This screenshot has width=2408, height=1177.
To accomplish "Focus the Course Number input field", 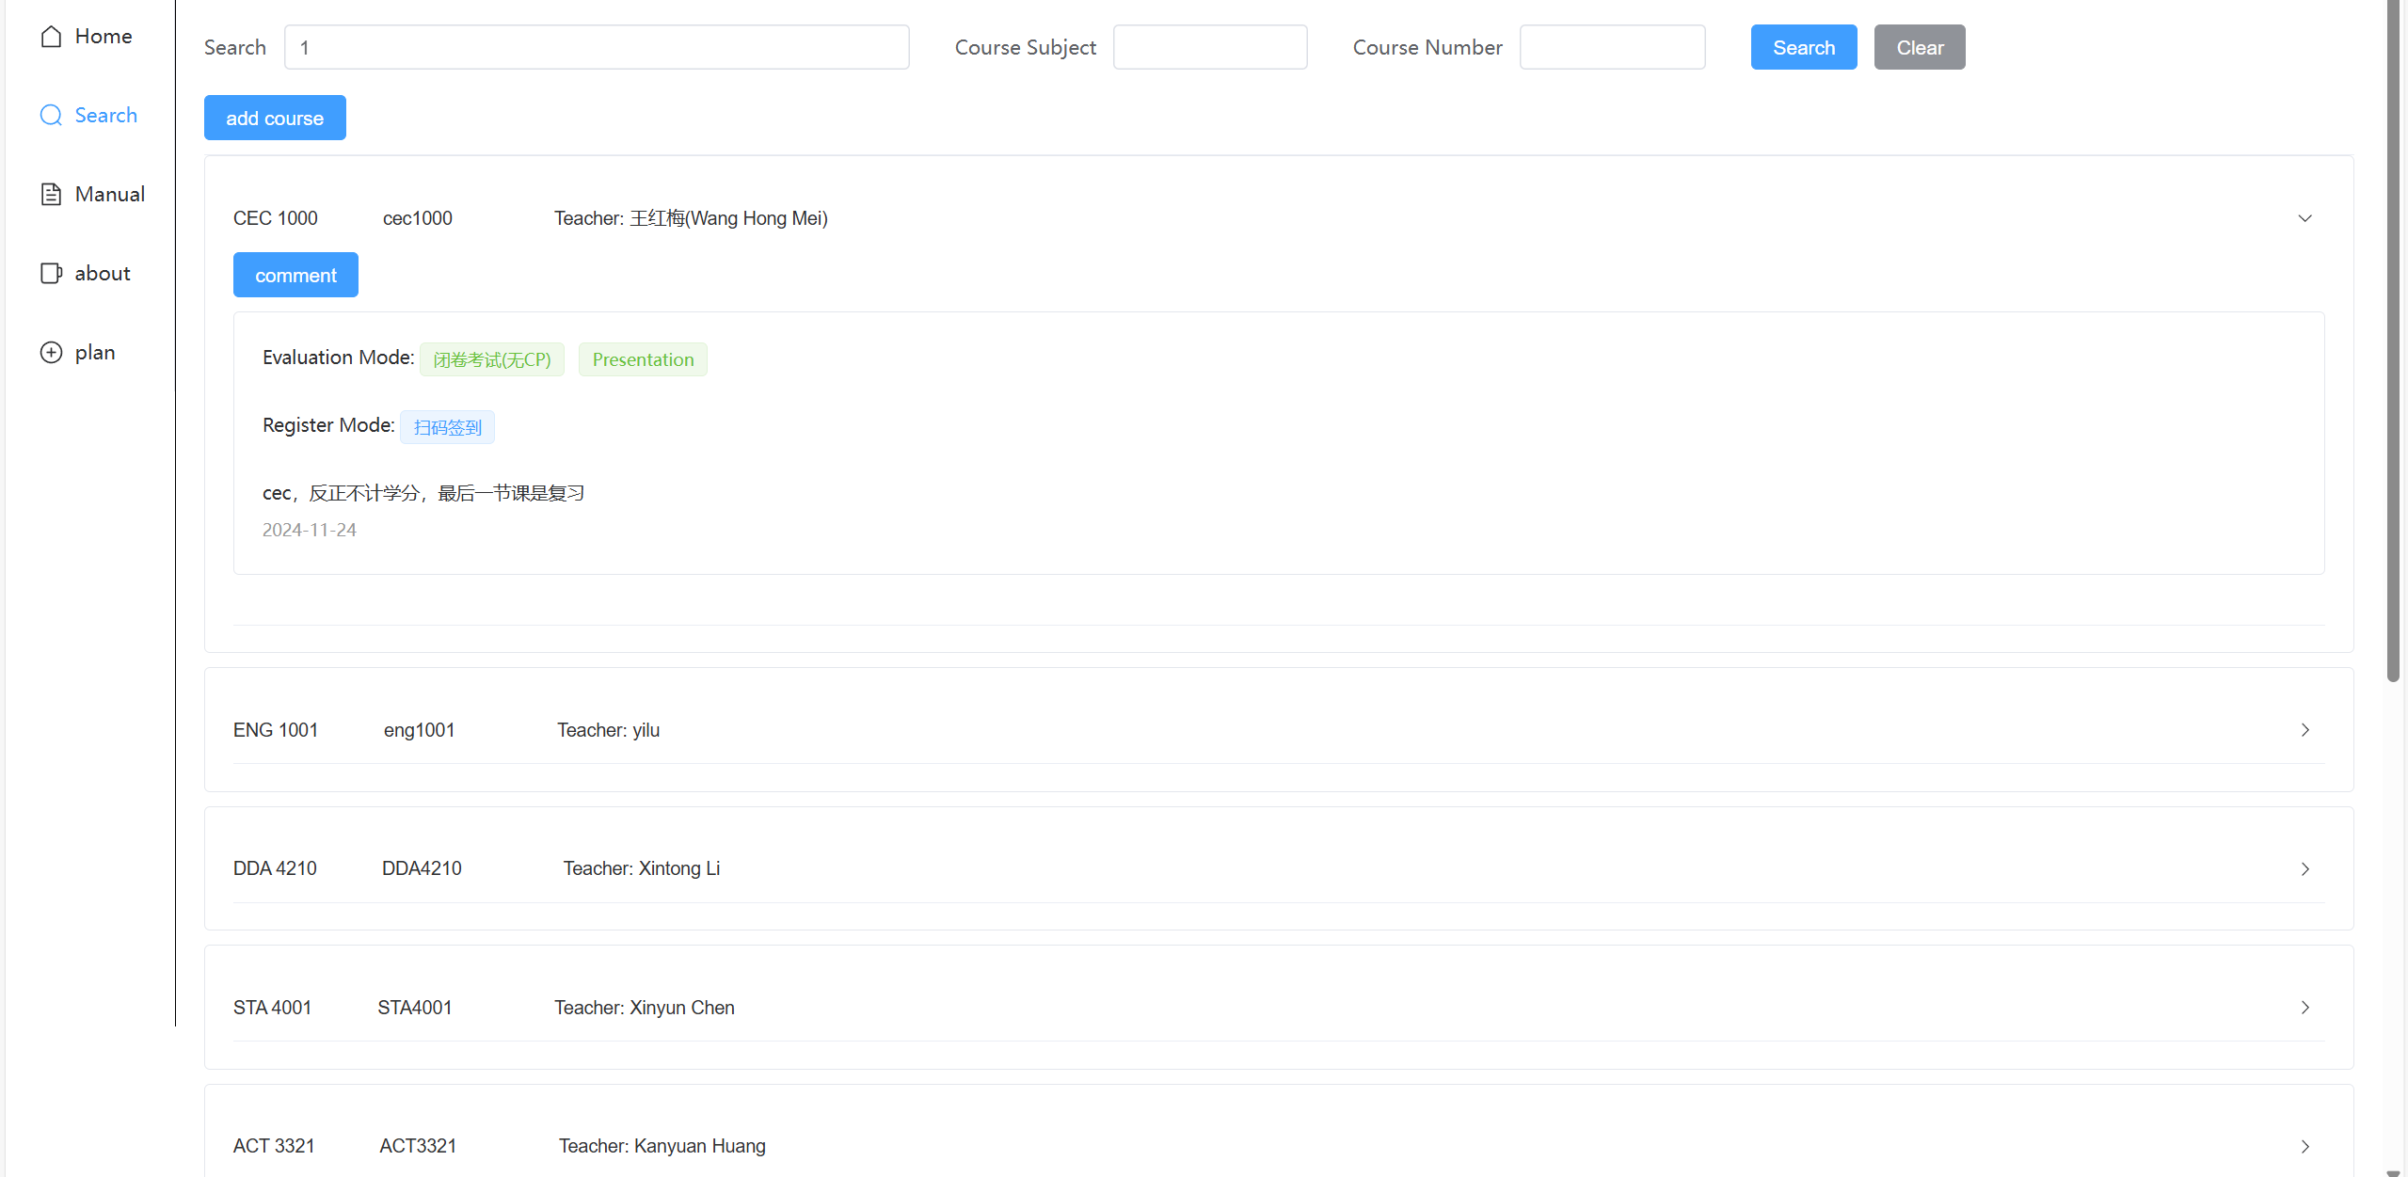I will pos(1612,48).
